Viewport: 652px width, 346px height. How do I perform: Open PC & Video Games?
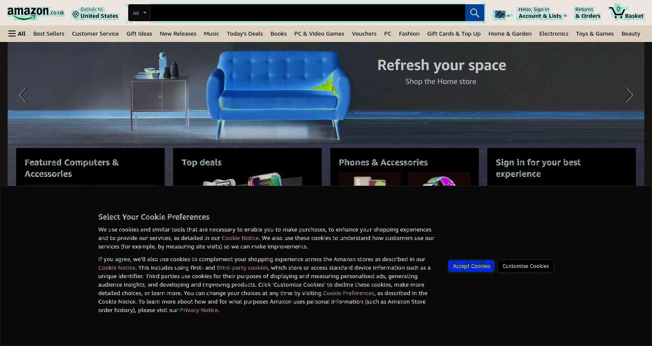(319, 33)
